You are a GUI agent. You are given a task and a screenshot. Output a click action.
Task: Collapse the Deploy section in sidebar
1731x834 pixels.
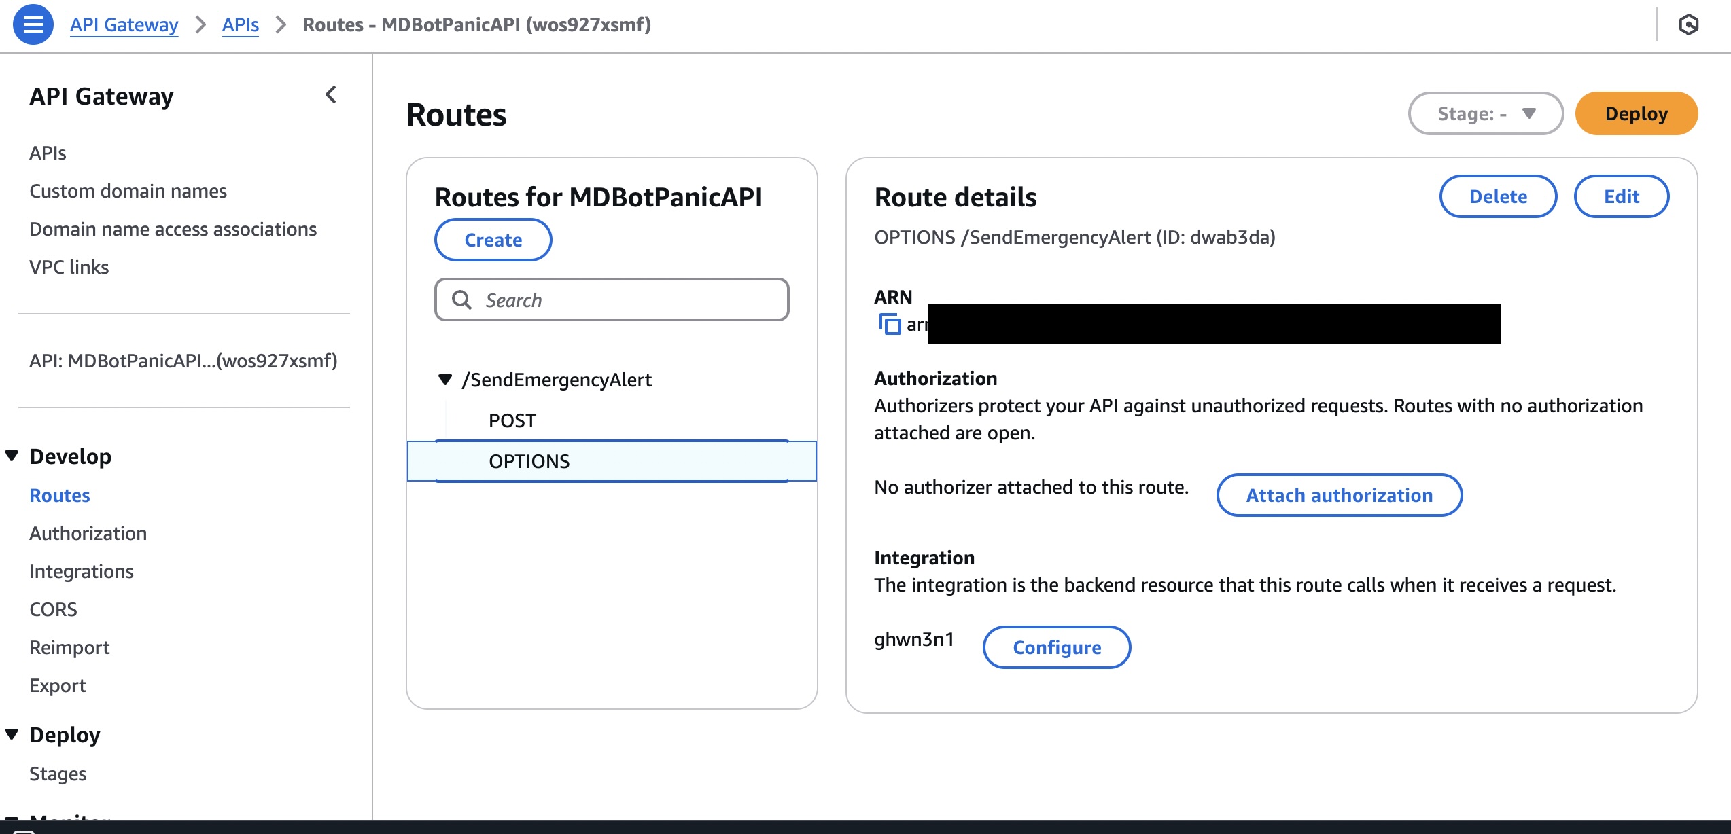coord(12,734)
